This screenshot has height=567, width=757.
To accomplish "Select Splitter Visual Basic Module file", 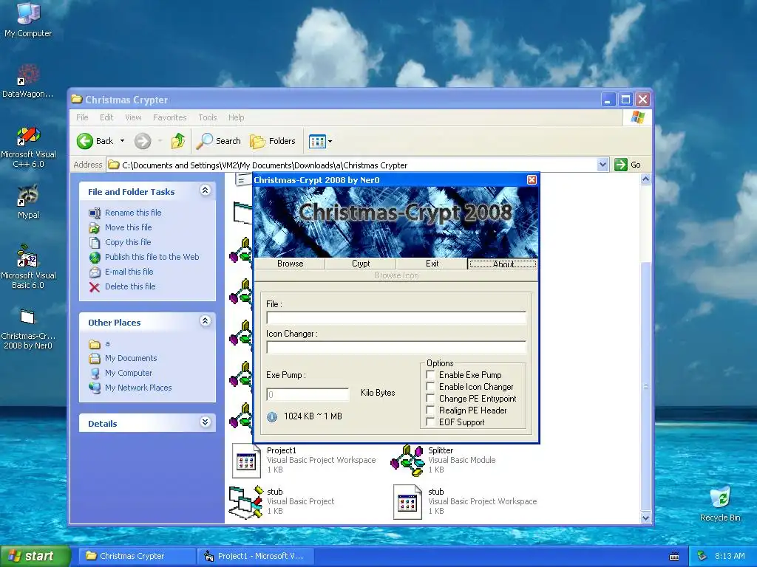I will 444,460.
